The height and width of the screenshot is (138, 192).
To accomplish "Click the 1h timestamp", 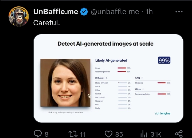I will 149,12.
